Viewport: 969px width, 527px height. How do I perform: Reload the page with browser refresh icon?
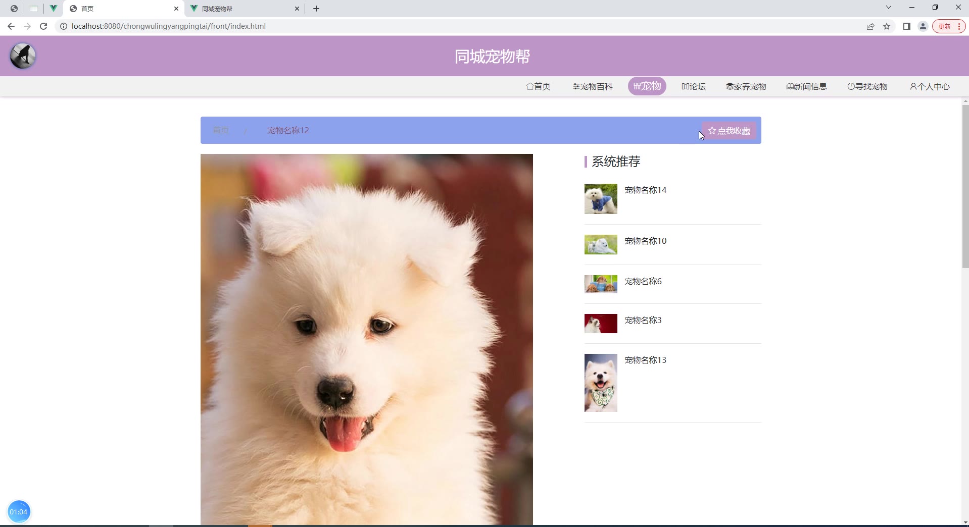43,26
